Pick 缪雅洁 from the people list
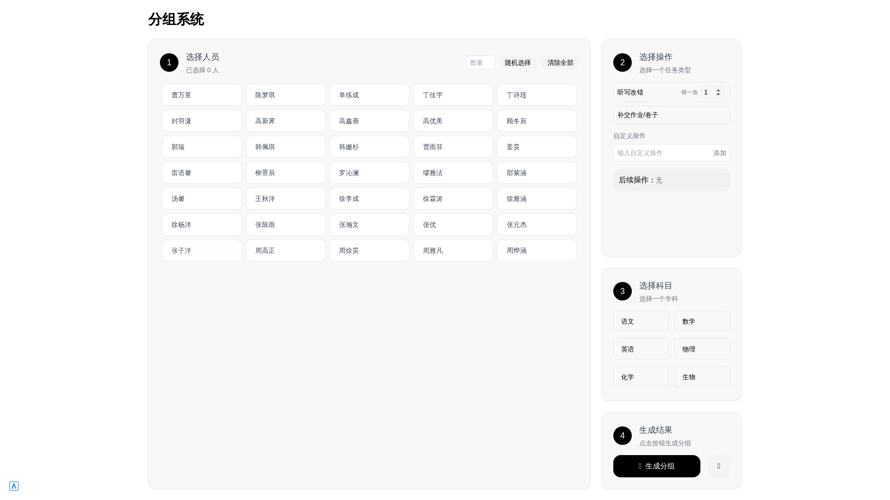Viewport: 890px width, 500px height. pos(453,173)
